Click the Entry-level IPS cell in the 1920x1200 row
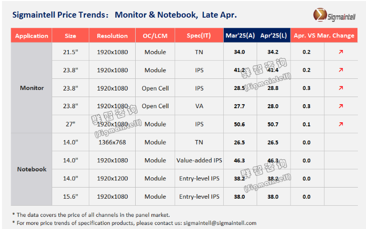The width and height of the screenshot is (366, 229). click(x=199, y=178)
